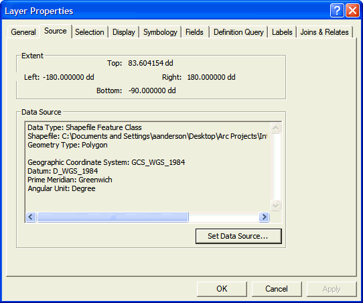Switch to the Labels tab

tap(282, 32)
